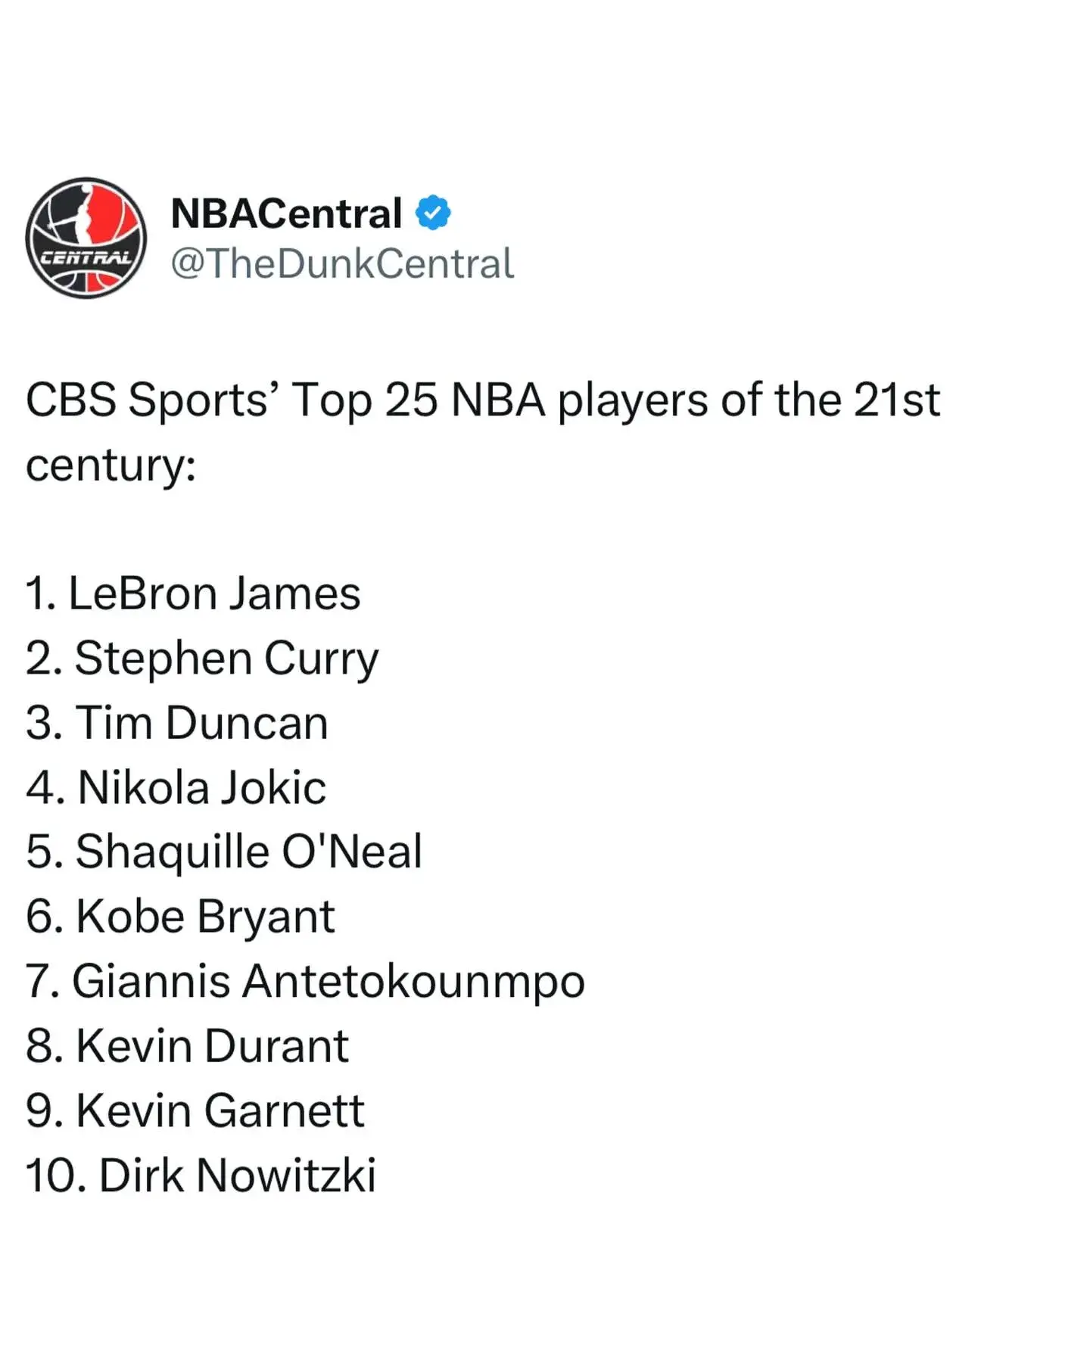Select the Nikola Jokic list entry
Viewport: 1090px width, 1361px height.
(x=176, y=788)
